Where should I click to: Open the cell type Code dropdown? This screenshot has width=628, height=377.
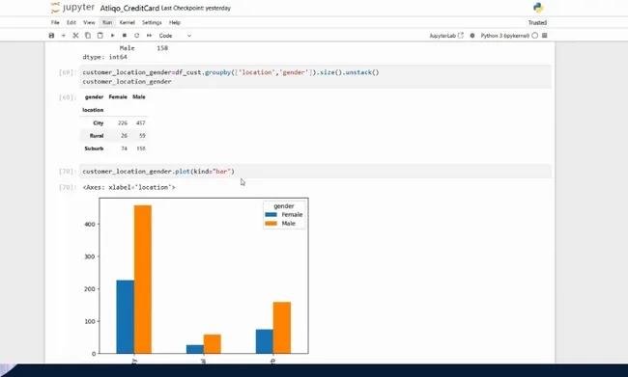click(175, 36)
